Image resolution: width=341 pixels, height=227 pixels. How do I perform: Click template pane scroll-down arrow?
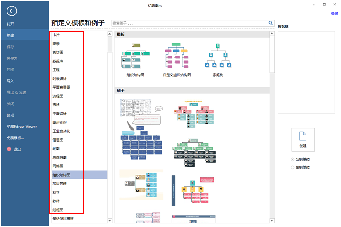(x=272, y=220)
